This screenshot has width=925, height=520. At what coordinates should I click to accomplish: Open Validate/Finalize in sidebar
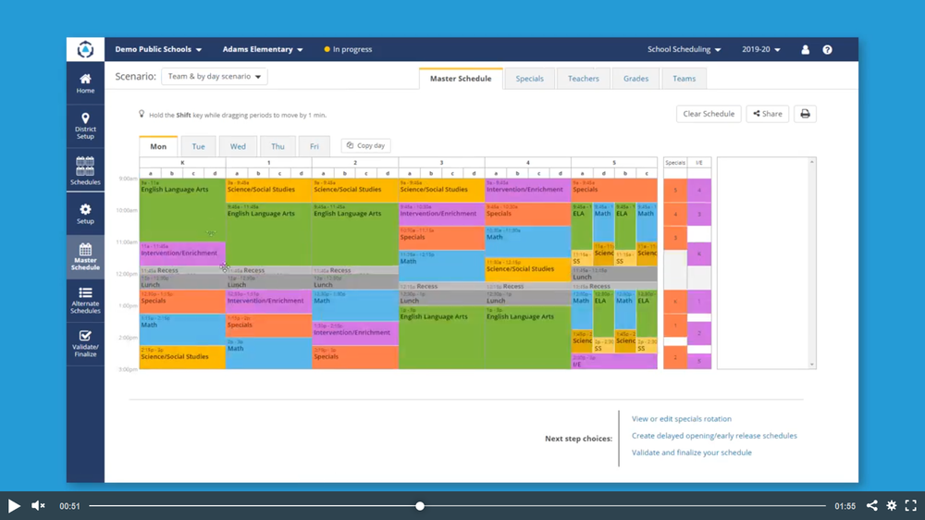(85, 344)
